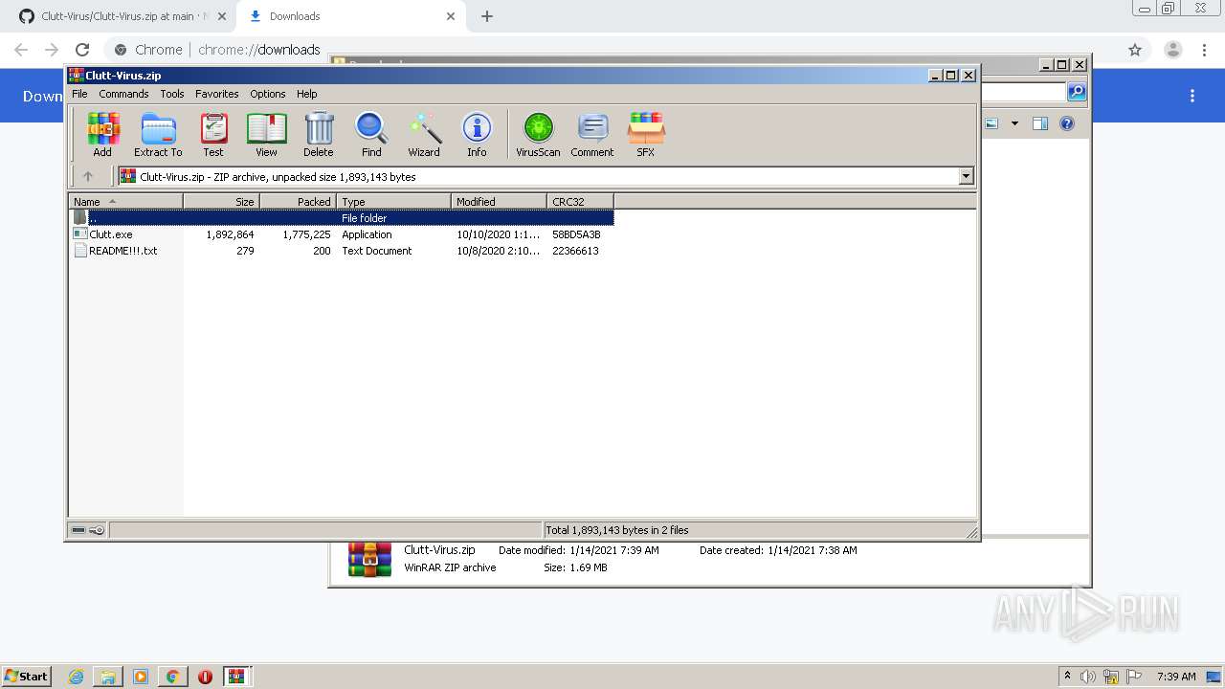Screen dimensions: 1225x689
Task: Click the Extract To toolbar icon
Action: (158, 134)
